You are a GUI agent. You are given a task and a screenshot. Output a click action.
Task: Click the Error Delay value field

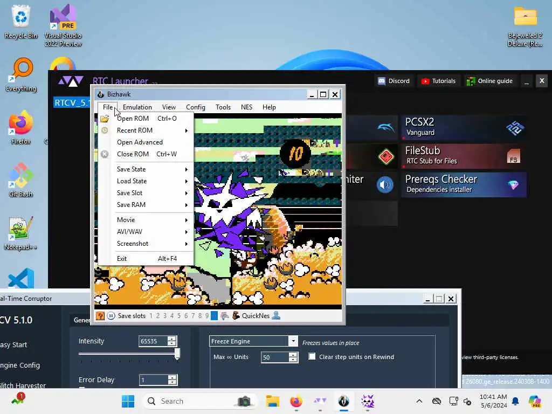click(x=153, y=380)
